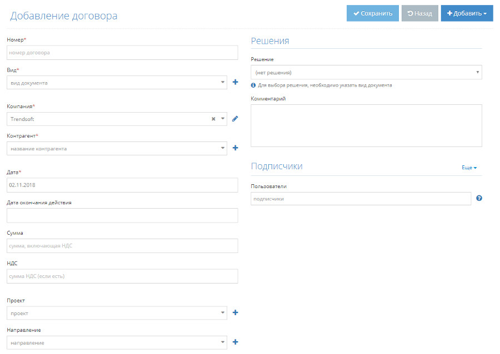Clear the Trendsoft company selection with the x icon
Screen dimensions: 500x354
[x=213, y=119]
